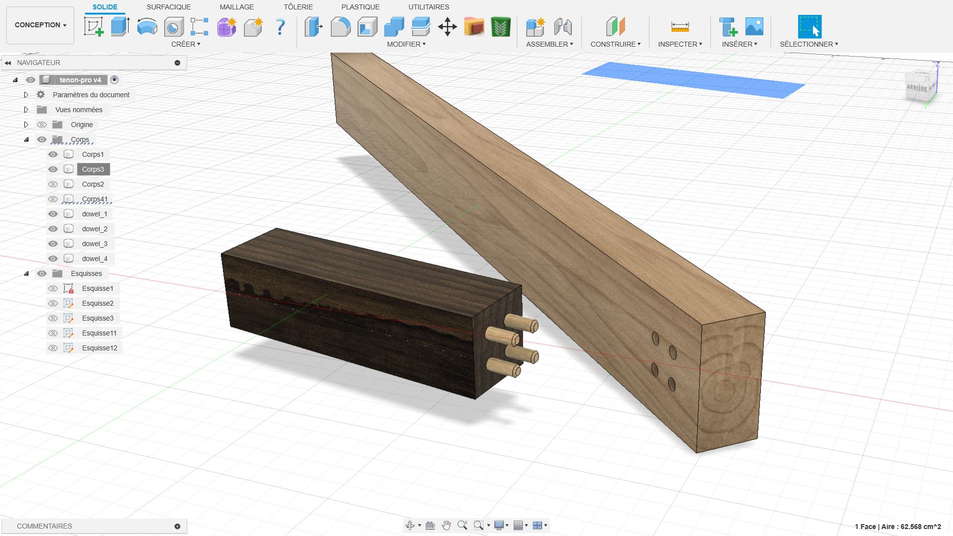Open the Measure tool under Inspecter
The width and height of the screenshot is (953, 536).
click(680, 26)
